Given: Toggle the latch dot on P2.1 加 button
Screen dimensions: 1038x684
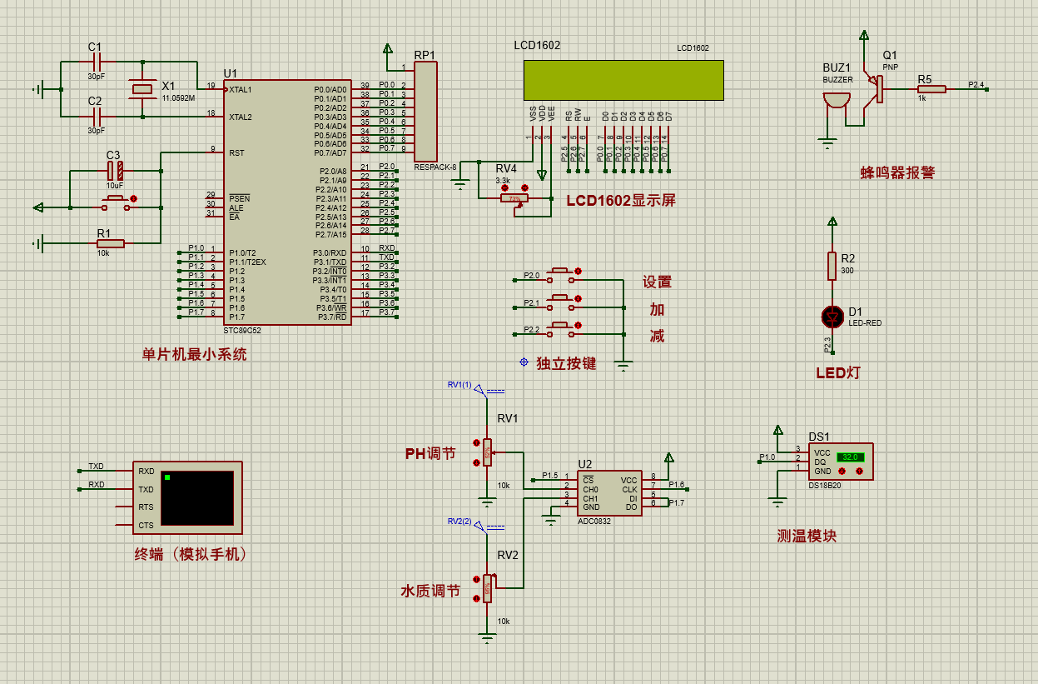Looking at the screenshot, I should tap(579, 297).
